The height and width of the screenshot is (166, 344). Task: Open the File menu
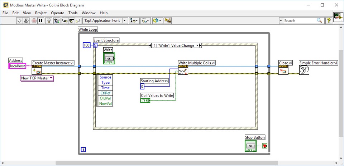[x=5, y=13]
